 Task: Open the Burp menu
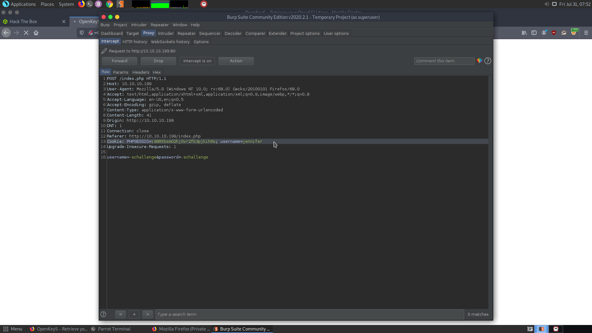click(x=105, y=25)
